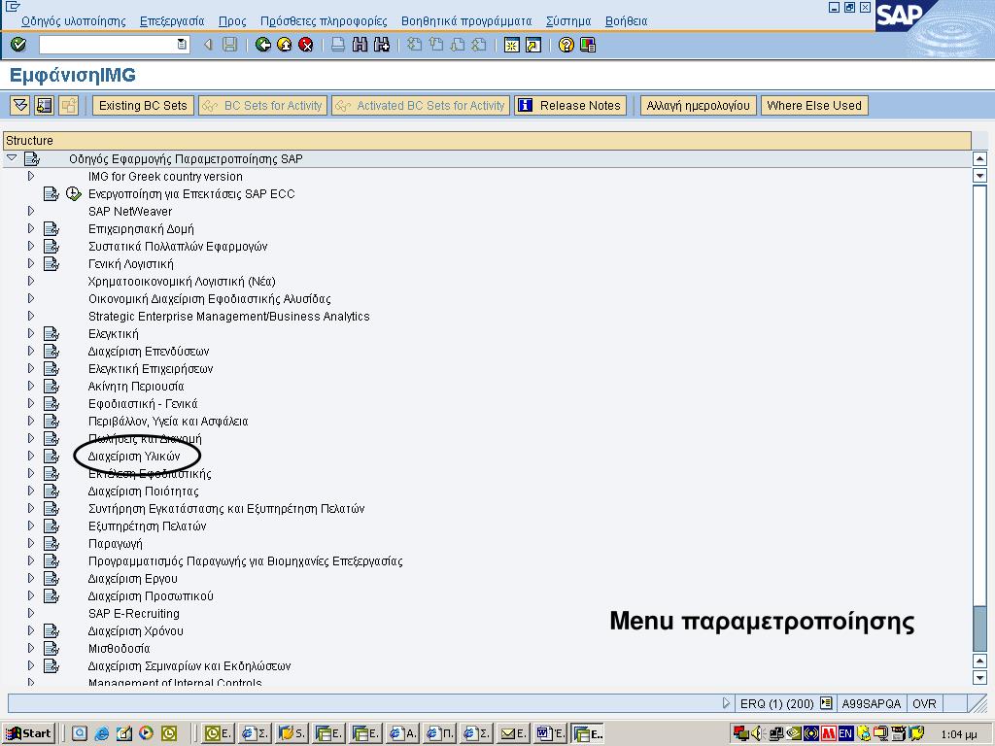
Task: Click the red Cancel icon
Action: (x=306, y=45)
